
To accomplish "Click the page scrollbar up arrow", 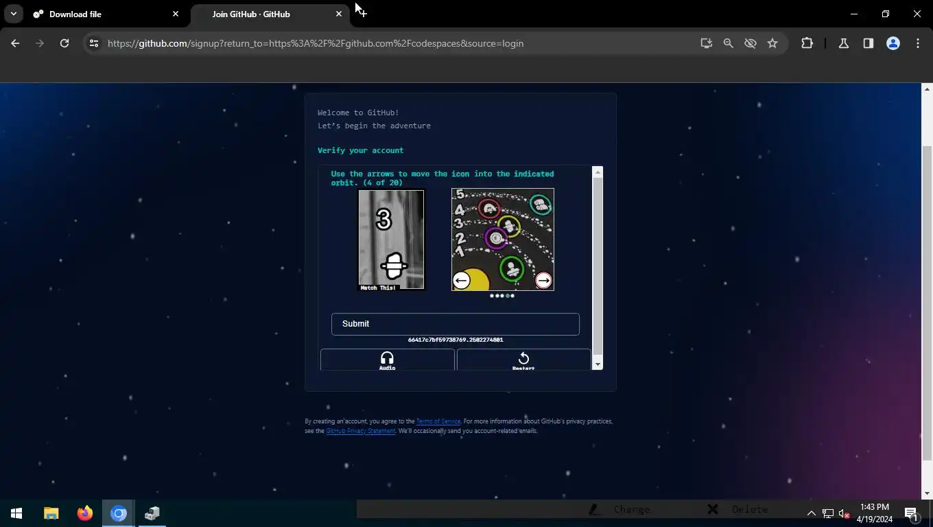I will click(928, 89).
